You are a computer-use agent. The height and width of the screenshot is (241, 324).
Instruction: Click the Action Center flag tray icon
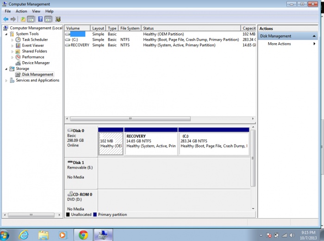(x=268, y=235)
